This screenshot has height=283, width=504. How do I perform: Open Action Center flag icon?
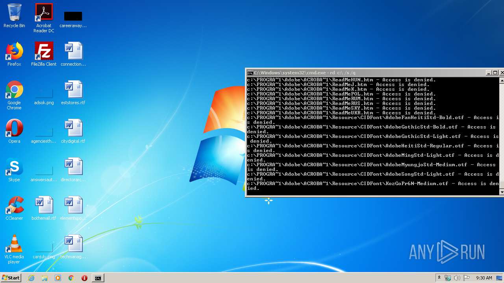tap(467, 278)
